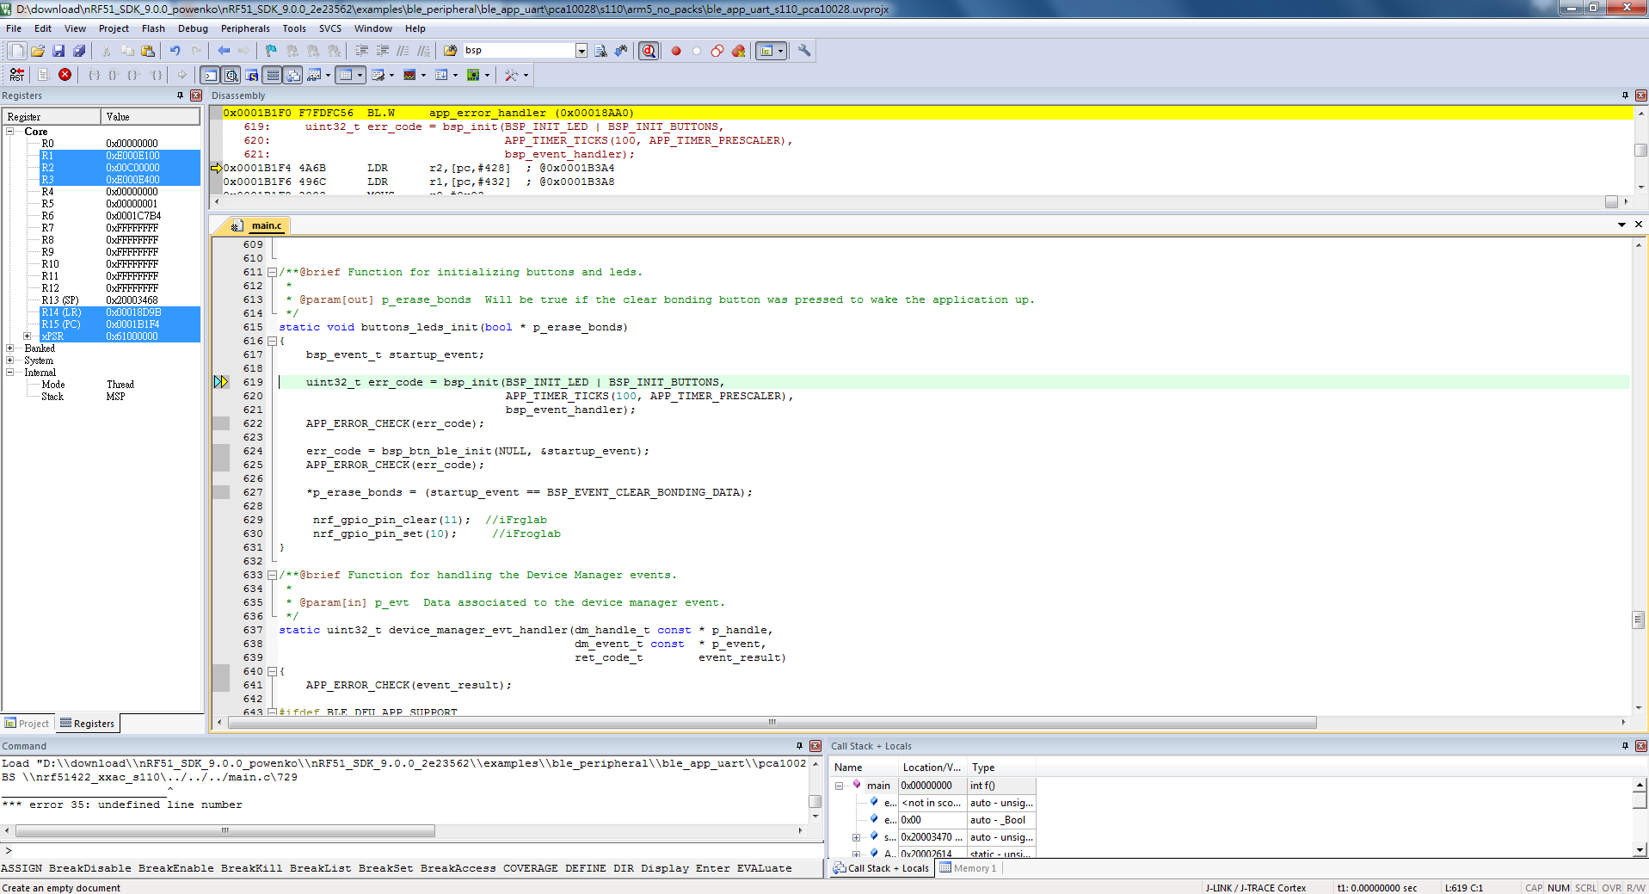Close the Registers panel
This screenshot has height=894, width=1649.
pyautogui.click(x=196, y=96)
